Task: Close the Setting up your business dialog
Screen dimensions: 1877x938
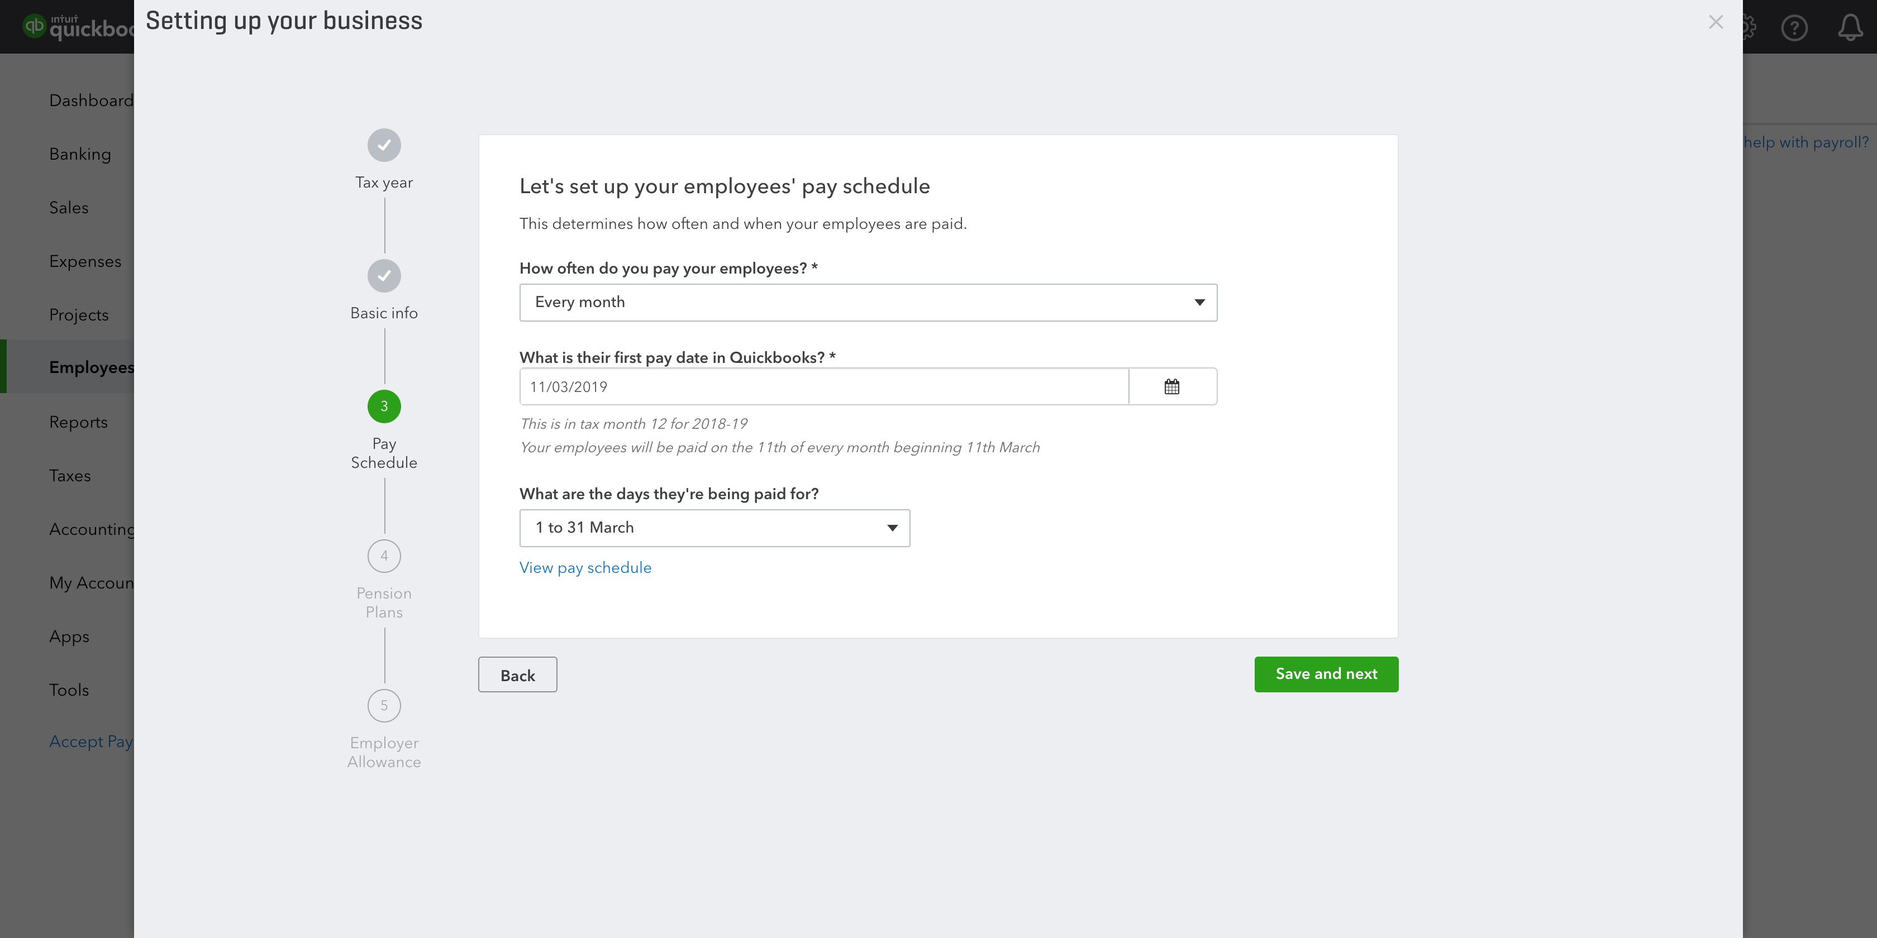Action: coord(1716,22)
